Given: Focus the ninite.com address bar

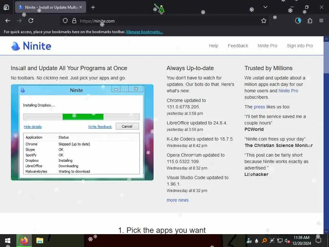Looking at the screenshot, I should [164, 21].
